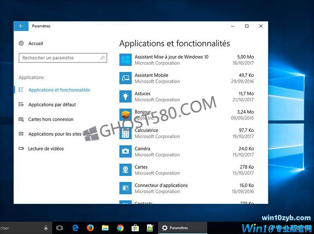Select Assistant Mobile entry

(187, 78)
